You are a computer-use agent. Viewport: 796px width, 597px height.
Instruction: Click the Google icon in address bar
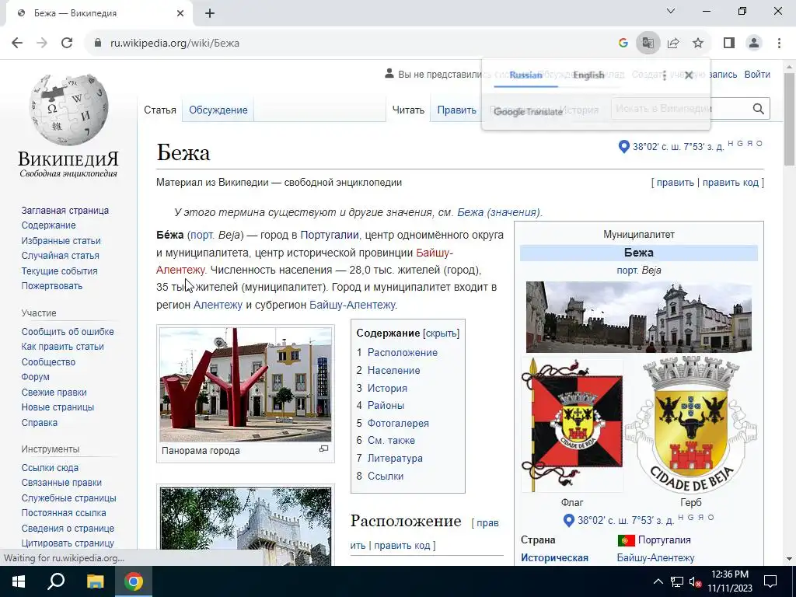pyautogui.click(x=623, y=44)
